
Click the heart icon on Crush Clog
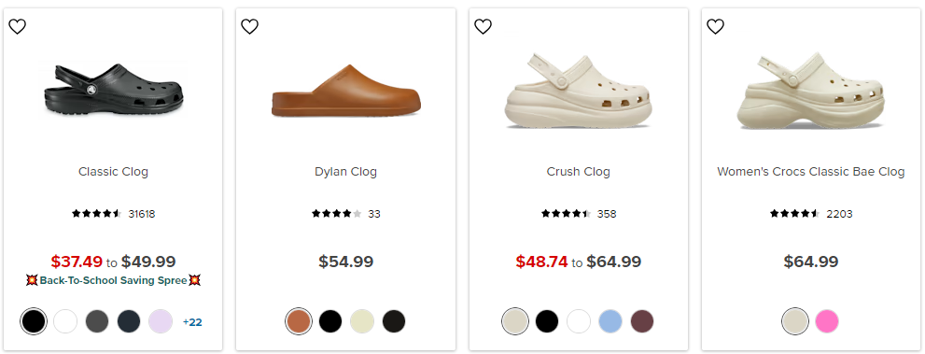click(483, 26)
